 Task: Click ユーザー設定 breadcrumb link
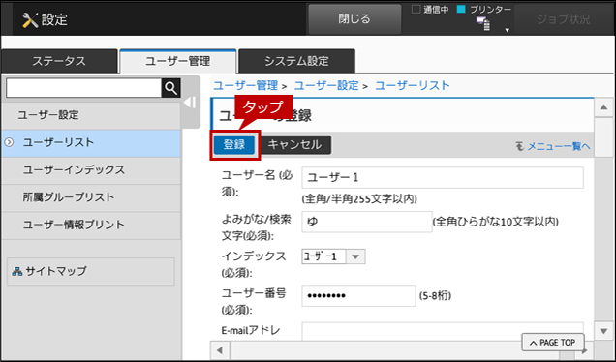[x=326, y=85]
